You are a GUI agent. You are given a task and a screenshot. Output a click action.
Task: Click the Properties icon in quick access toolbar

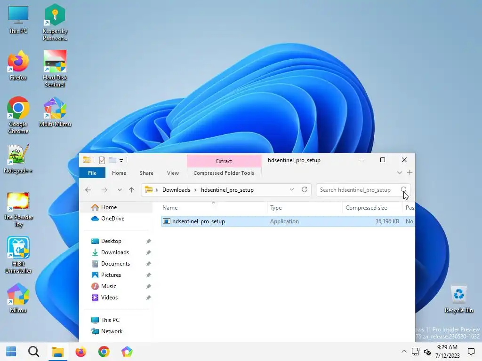(x=102, y=160)
